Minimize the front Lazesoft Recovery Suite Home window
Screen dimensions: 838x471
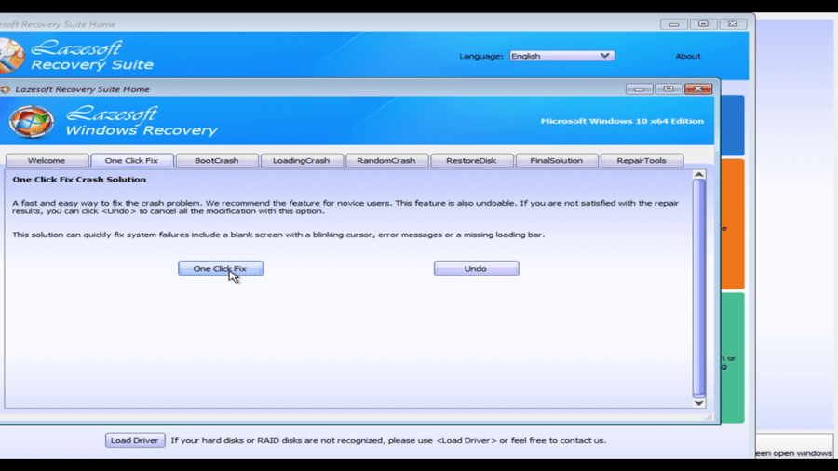pyautogui.click(x=639, y=88)
